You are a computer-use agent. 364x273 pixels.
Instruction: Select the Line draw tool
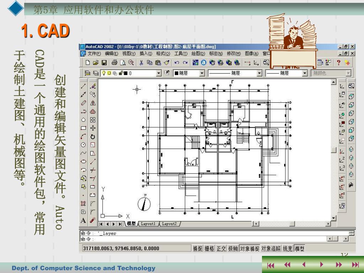tap(84, 86)
